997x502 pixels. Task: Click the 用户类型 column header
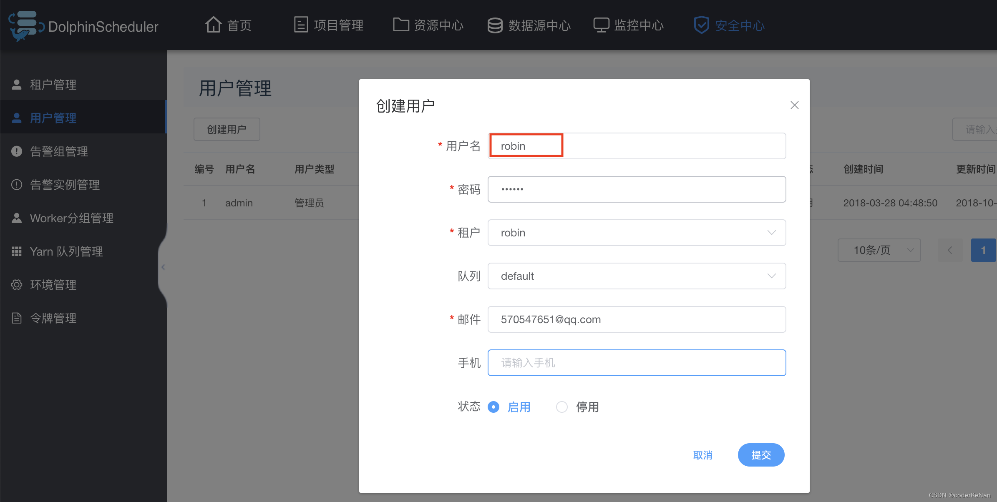315,169
